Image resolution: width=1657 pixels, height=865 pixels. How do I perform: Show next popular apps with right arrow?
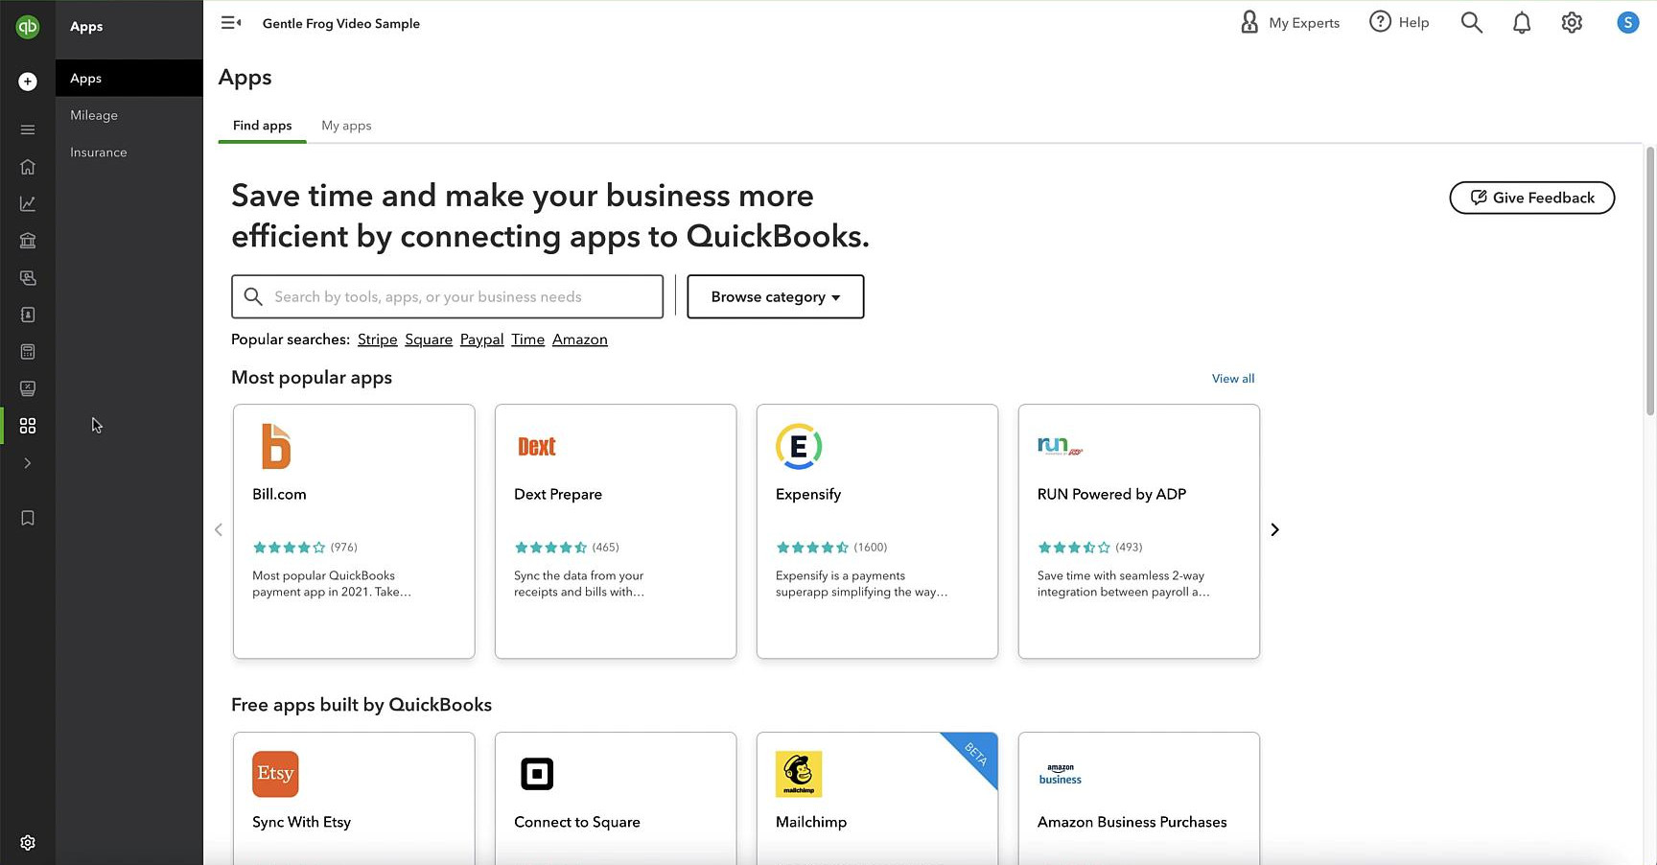pyautogui.click(x=1274, y=529)
